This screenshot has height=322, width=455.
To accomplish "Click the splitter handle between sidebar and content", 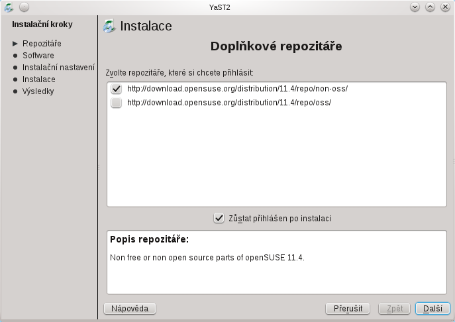I will coord(99,167).
